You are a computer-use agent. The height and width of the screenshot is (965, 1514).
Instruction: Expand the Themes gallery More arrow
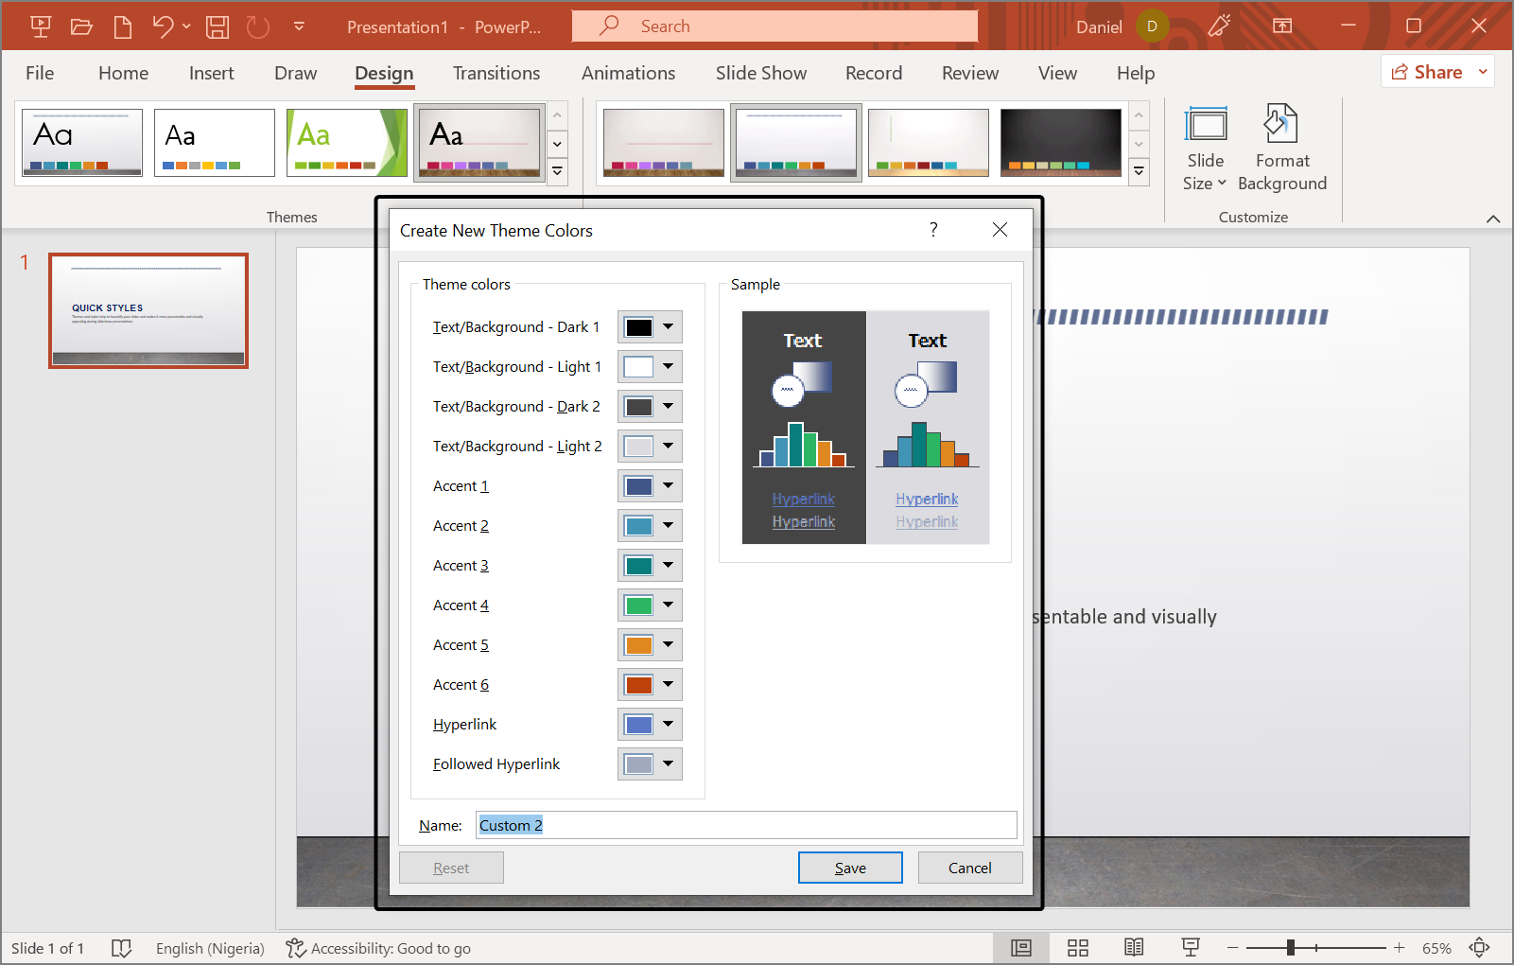pyautogui.click(x=557, y=171)
